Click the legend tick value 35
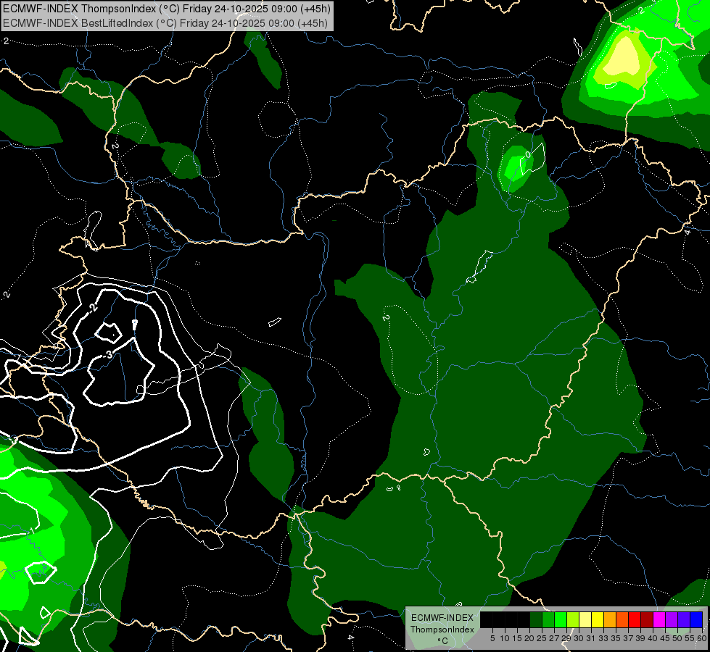 [x=616, y=638]
